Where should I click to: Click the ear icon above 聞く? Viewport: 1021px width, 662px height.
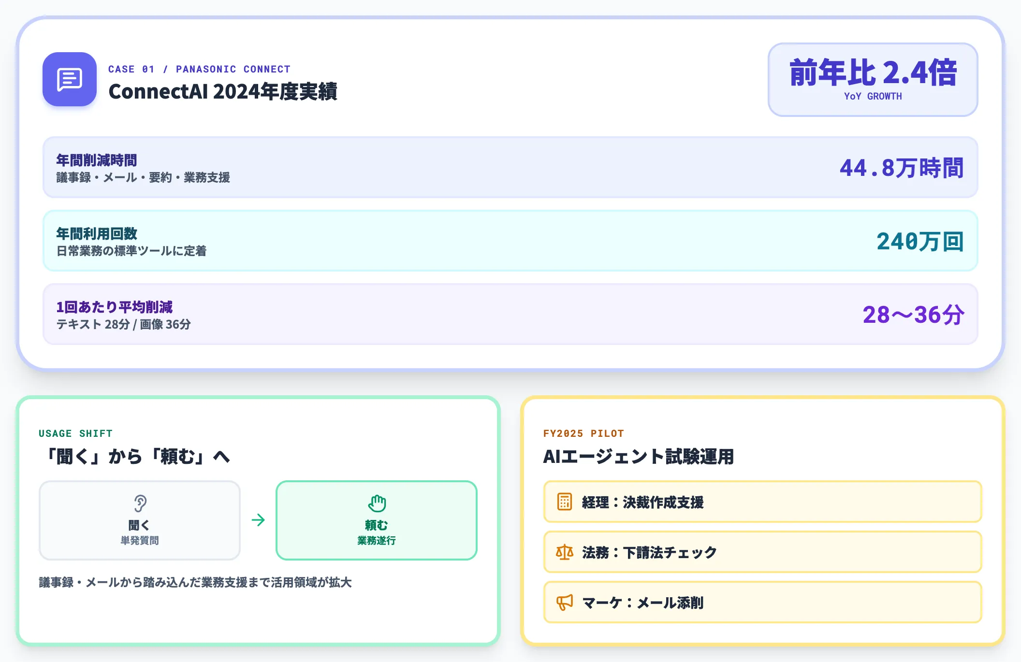coord(140,503)
